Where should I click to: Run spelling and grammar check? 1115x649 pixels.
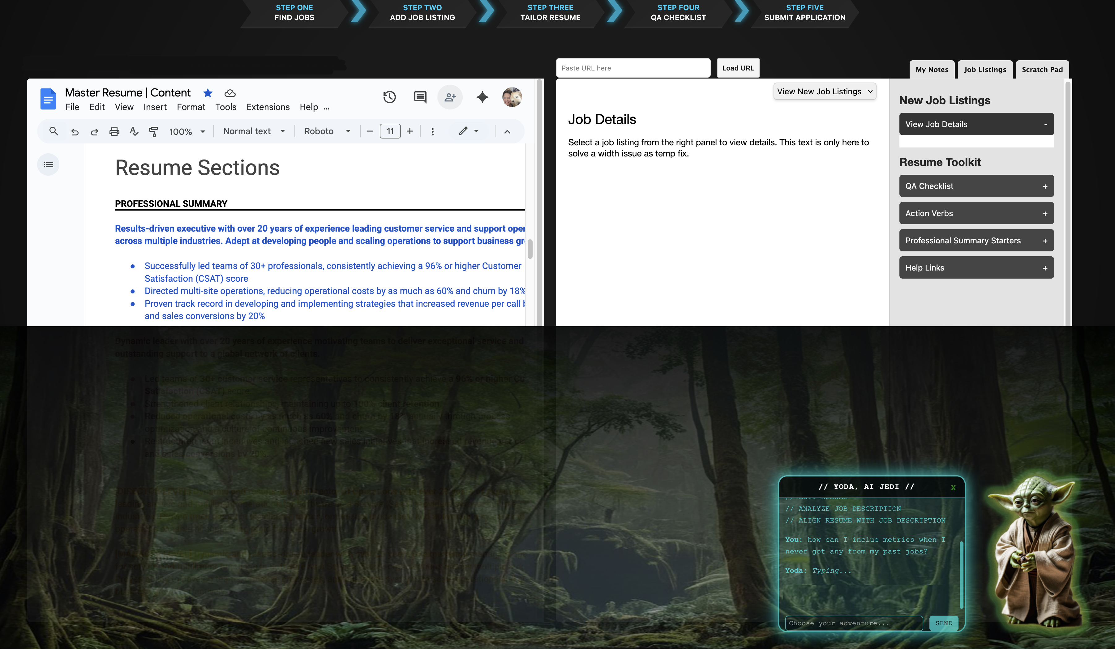pos(134,131)
